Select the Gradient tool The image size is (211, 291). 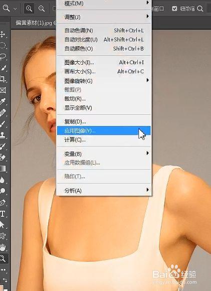3,169
